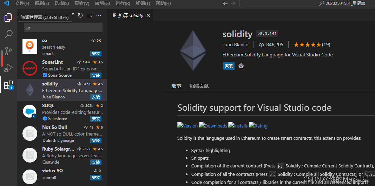The width and height of the screenshot is (375, 186).
Task: Install the SOQL extension
Action: coord(96,119)
